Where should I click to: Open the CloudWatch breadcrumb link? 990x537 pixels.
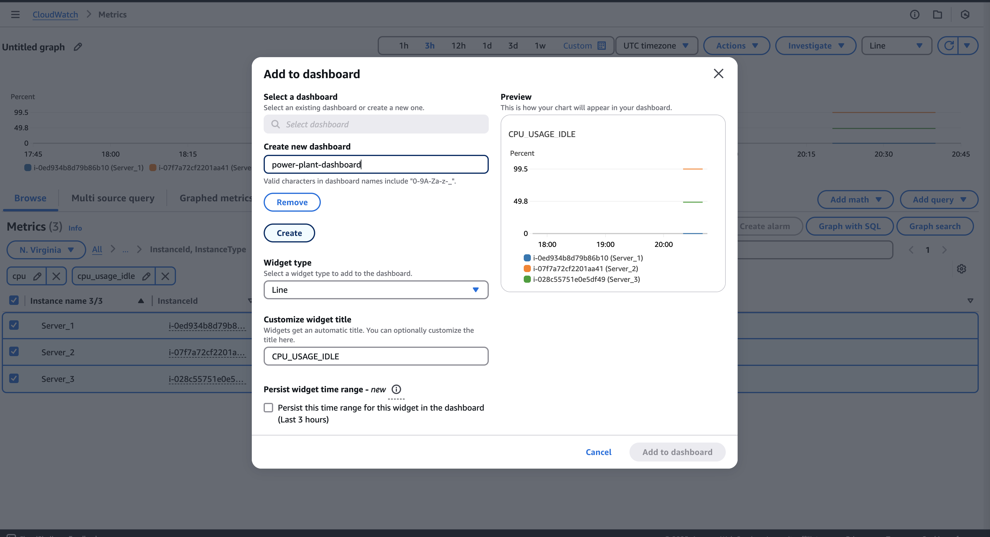tap(55, 15)
